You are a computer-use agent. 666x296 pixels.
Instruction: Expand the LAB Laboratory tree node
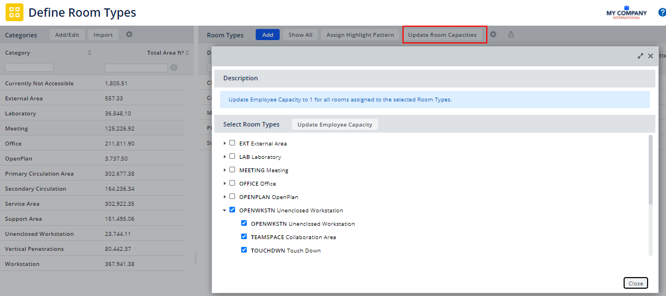click(x=225, y=157)
